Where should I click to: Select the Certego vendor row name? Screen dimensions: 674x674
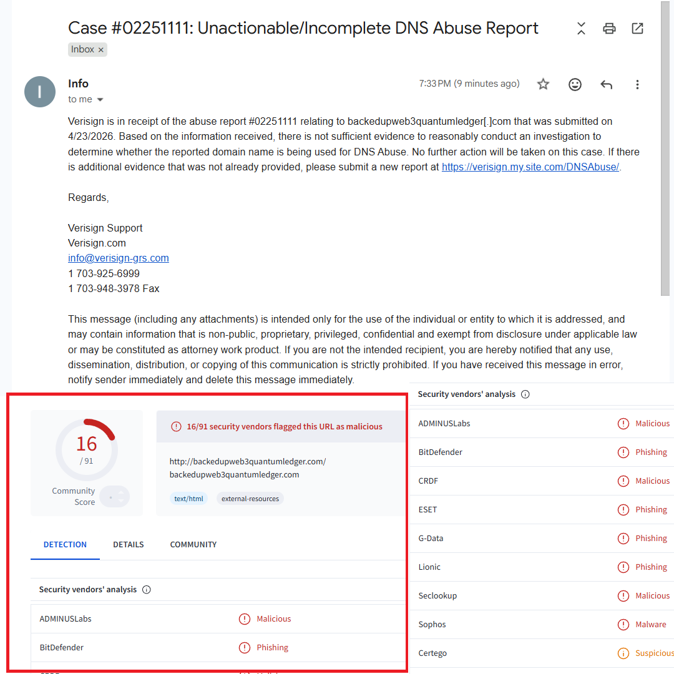click(432, 653)
